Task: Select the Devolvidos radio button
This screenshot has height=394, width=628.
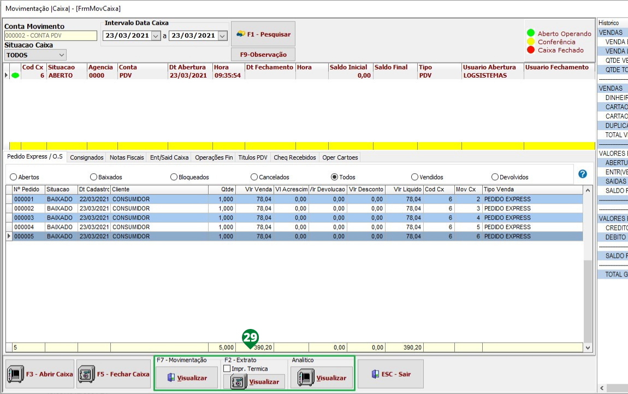Action: coord(495,177)
